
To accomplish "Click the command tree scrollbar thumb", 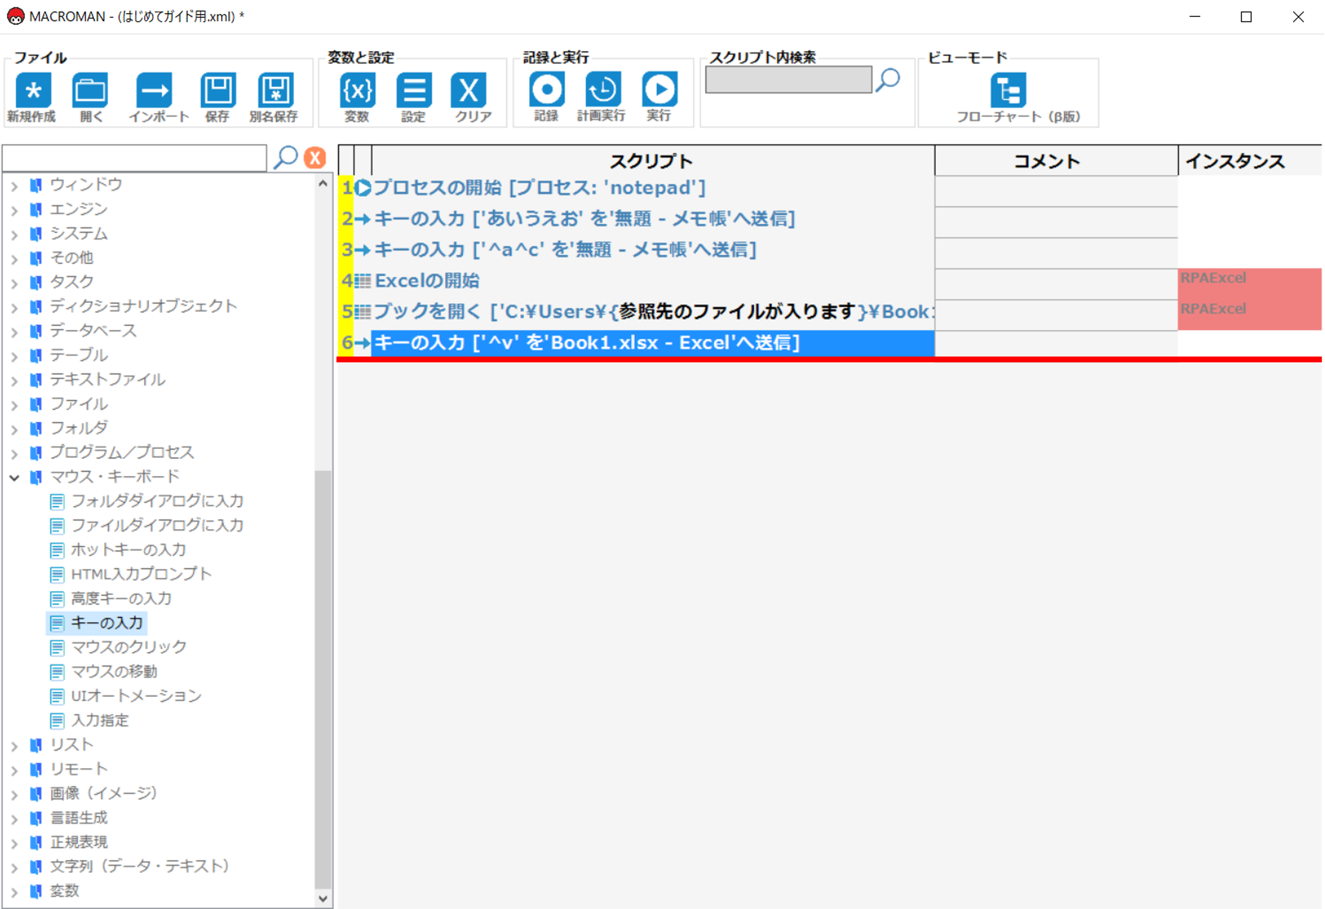I will (x=323, y=680).
